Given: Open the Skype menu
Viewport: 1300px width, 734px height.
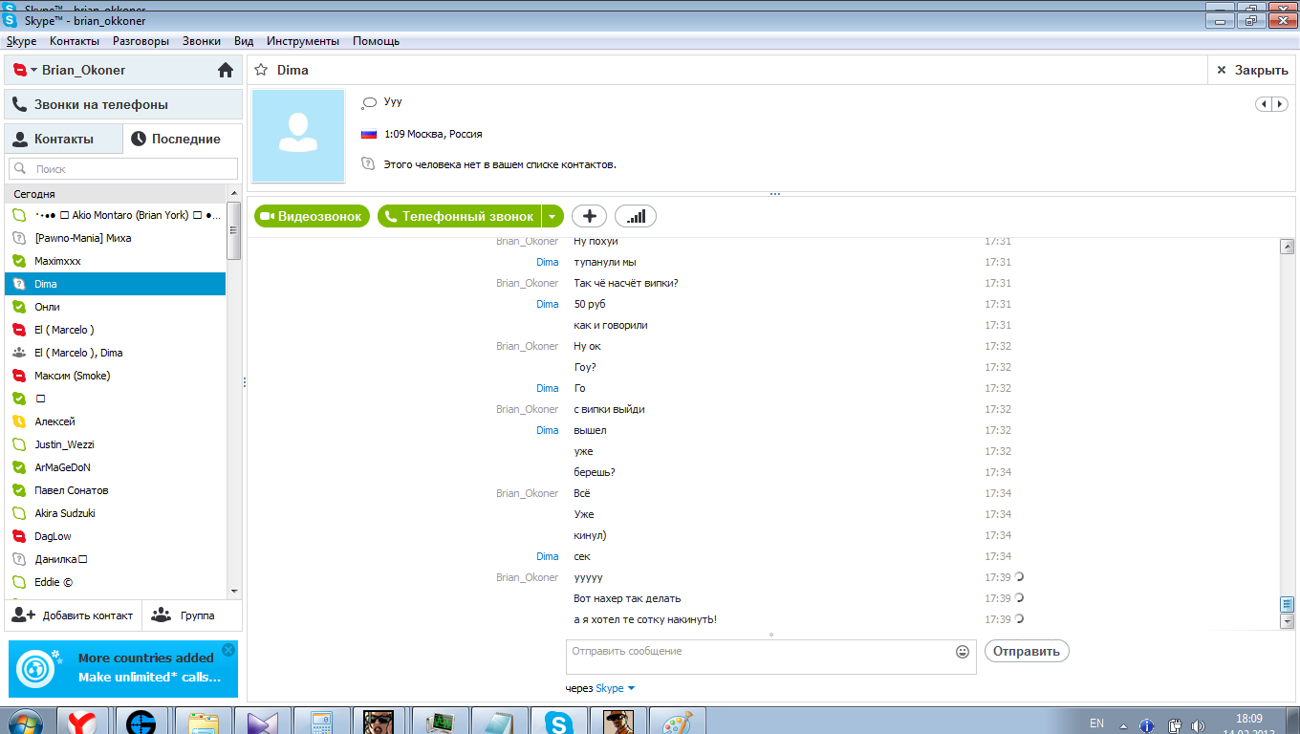Looking at the screenshot, I should coord(21,41).
